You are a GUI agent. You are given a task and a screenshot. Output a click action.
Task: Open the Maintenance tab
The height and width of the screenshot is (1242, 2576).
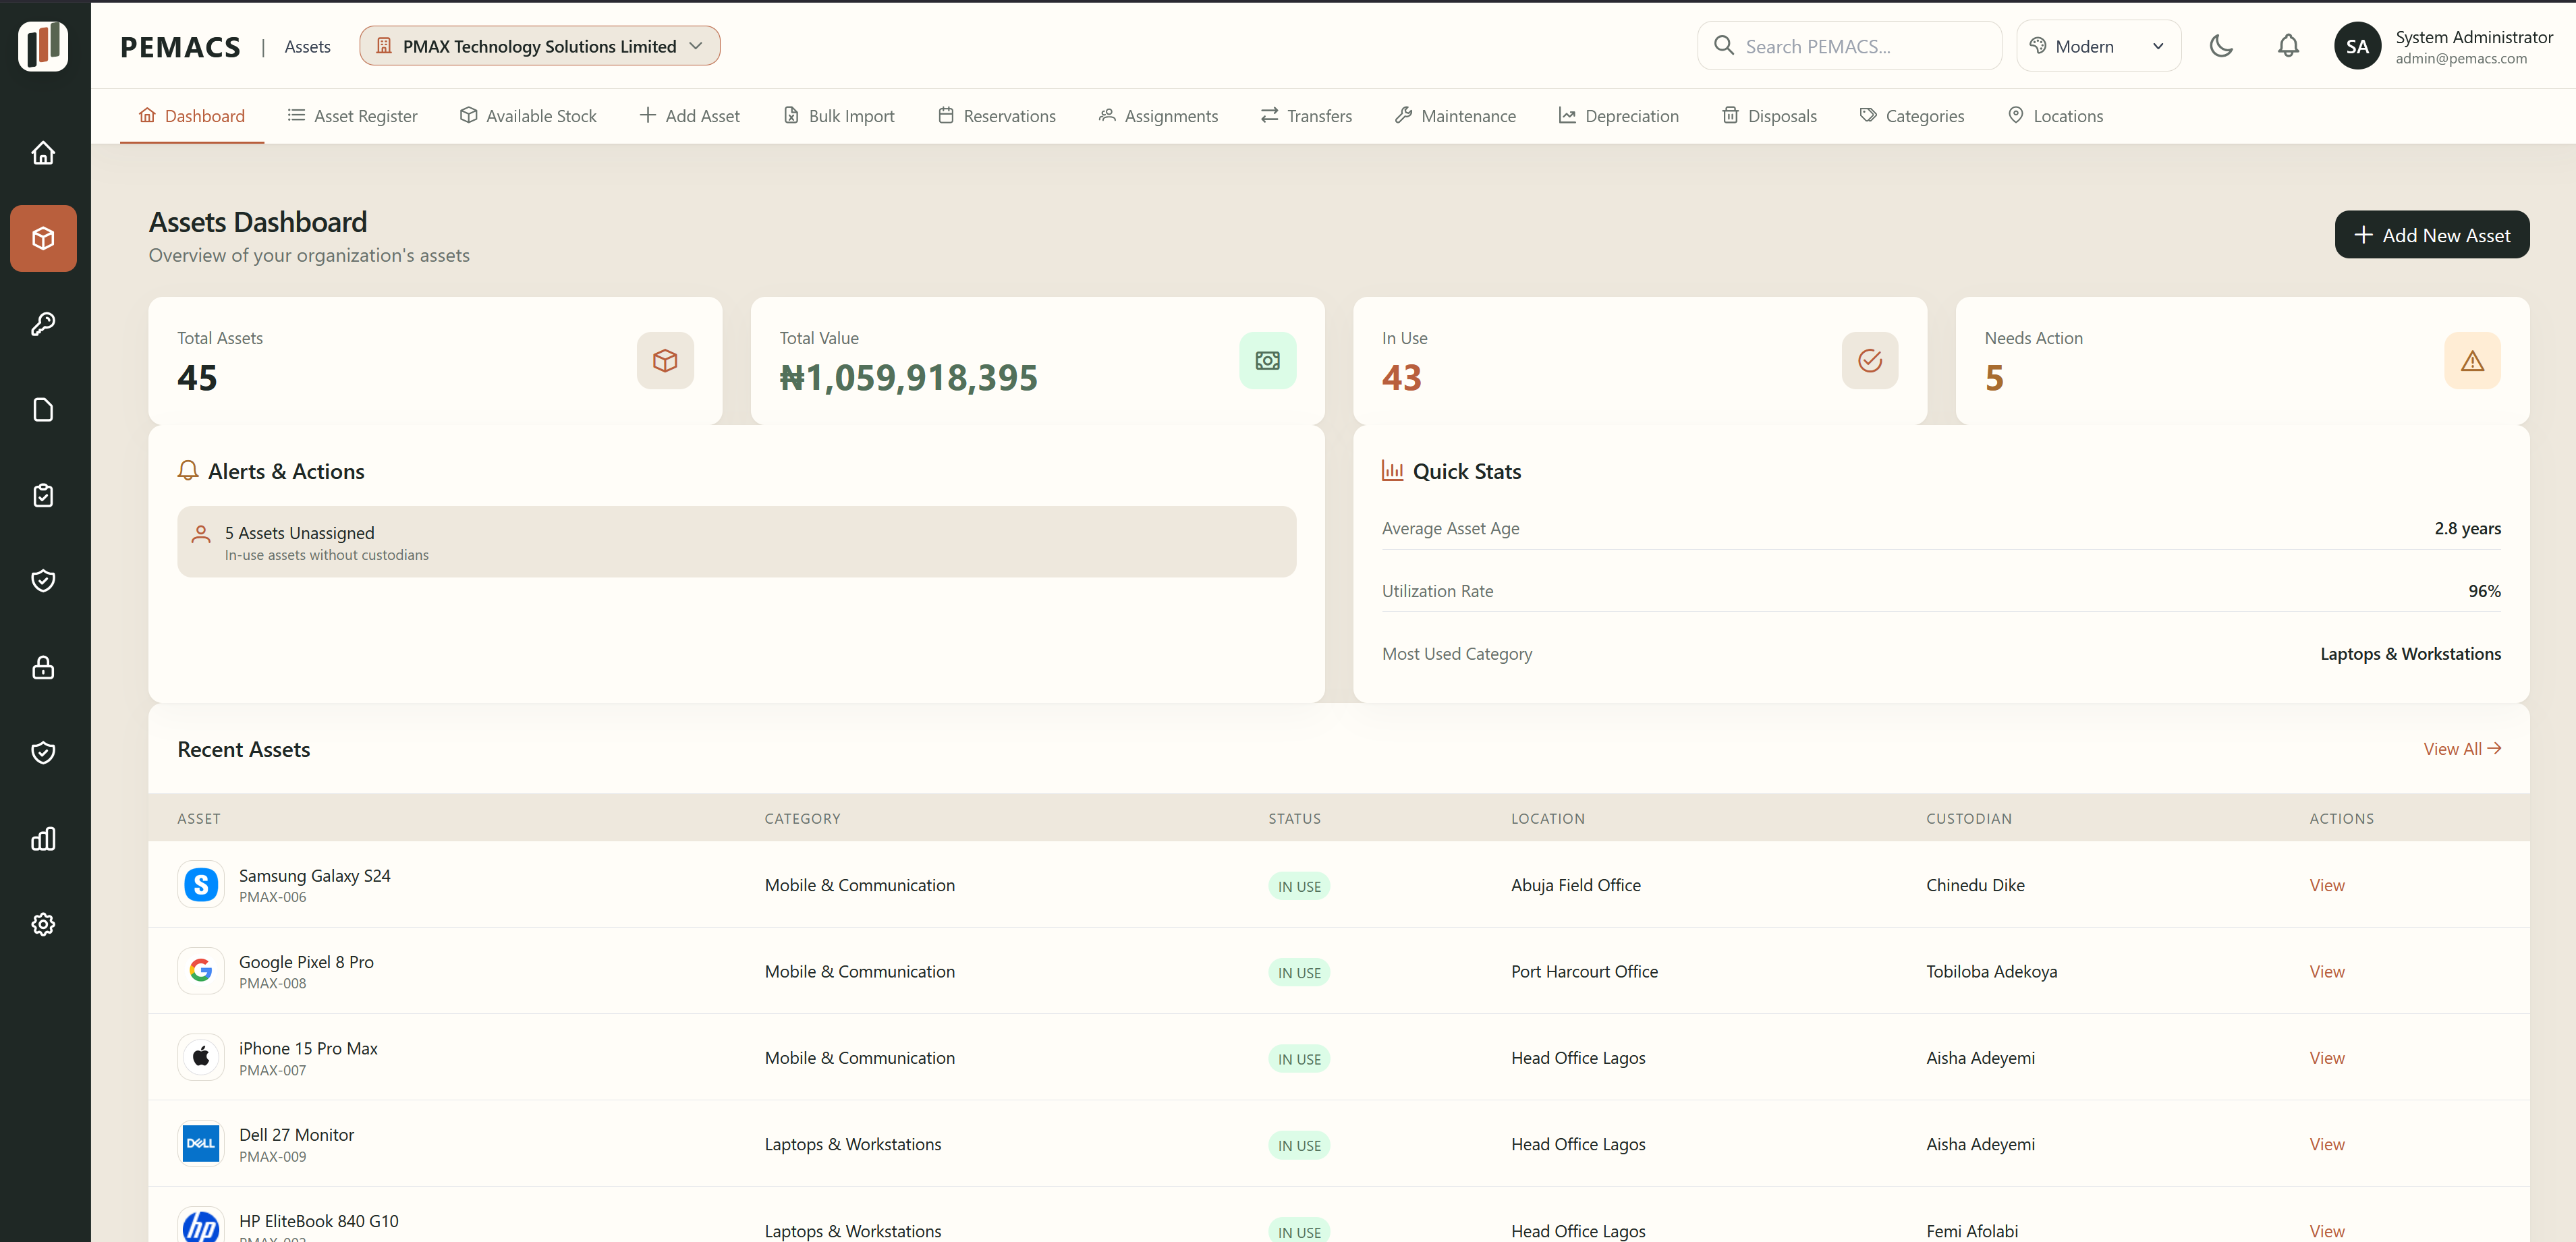tap(1456, 116)
